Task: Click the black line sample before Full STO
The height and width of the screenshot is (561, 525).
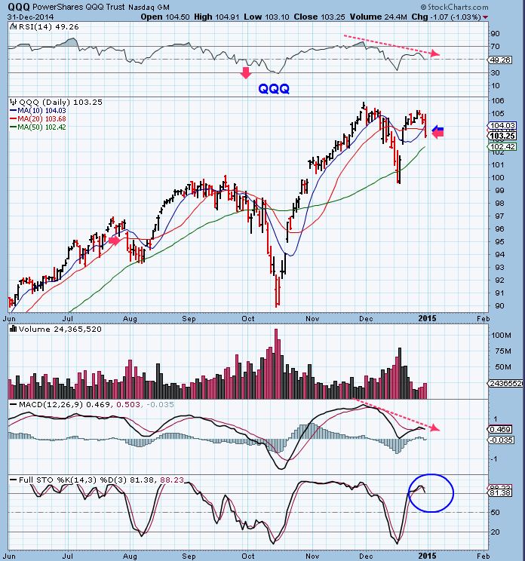Action: (14, 480)
